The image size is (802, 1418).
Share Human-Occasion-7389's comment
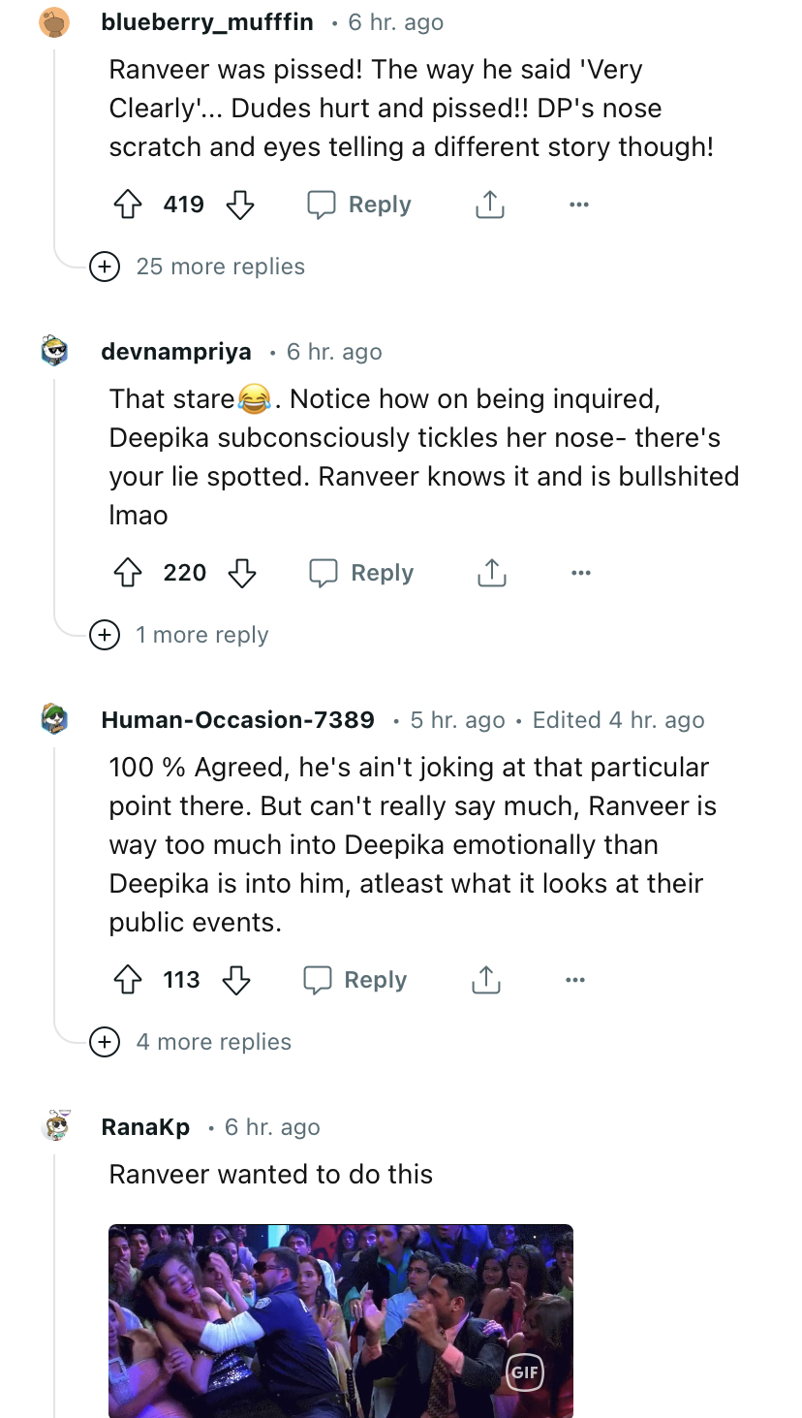(x=485, y=980)
